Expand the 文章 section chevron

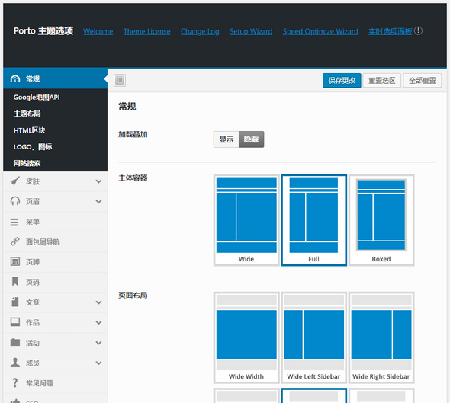point(98,302)
